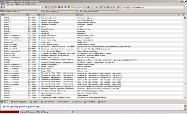This screenshot has height=114, width=187.
Task: Click the speech bubble icon in the toolbar
Action: click(x=85, y=7)
